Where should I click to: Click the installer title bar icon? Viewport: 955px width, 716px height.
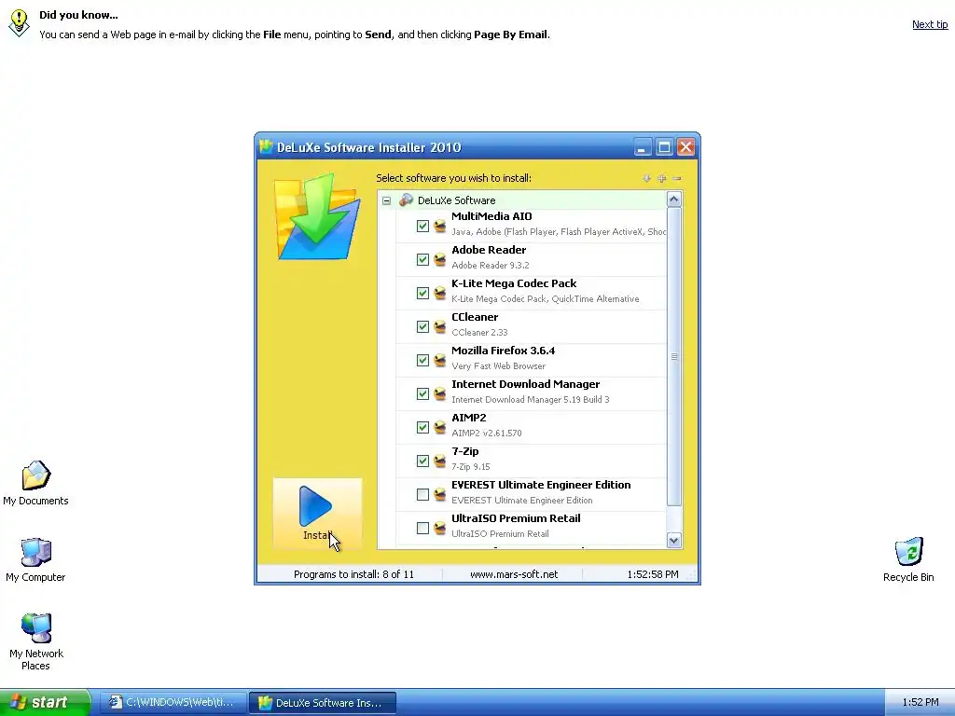(266, 146)
